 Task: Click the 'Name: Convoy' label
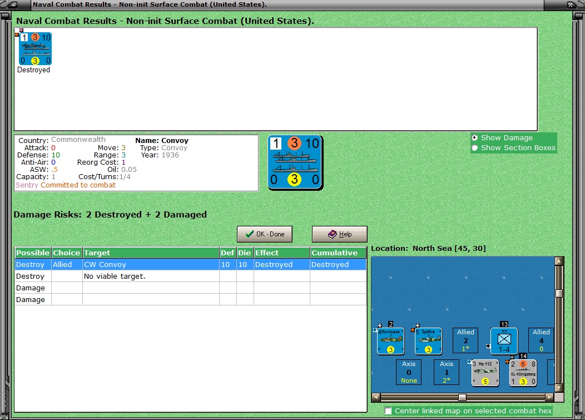coord(162,141)
